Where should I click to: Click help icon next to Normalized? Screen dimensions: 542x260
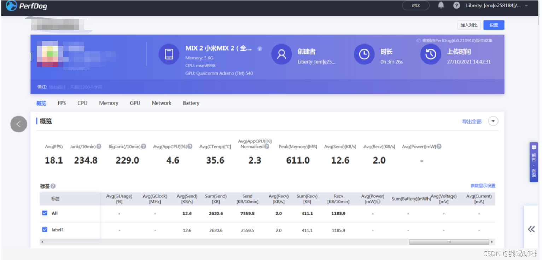267,147
